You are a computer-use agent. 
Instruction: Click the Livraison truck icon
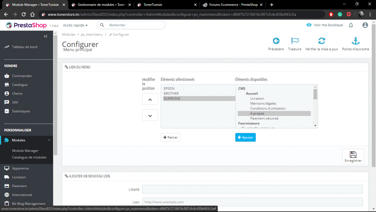click(7, 177)
